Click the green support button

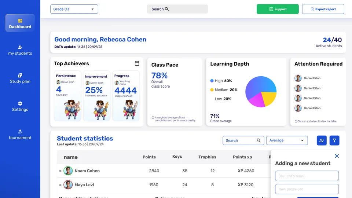tap(278, 9)
